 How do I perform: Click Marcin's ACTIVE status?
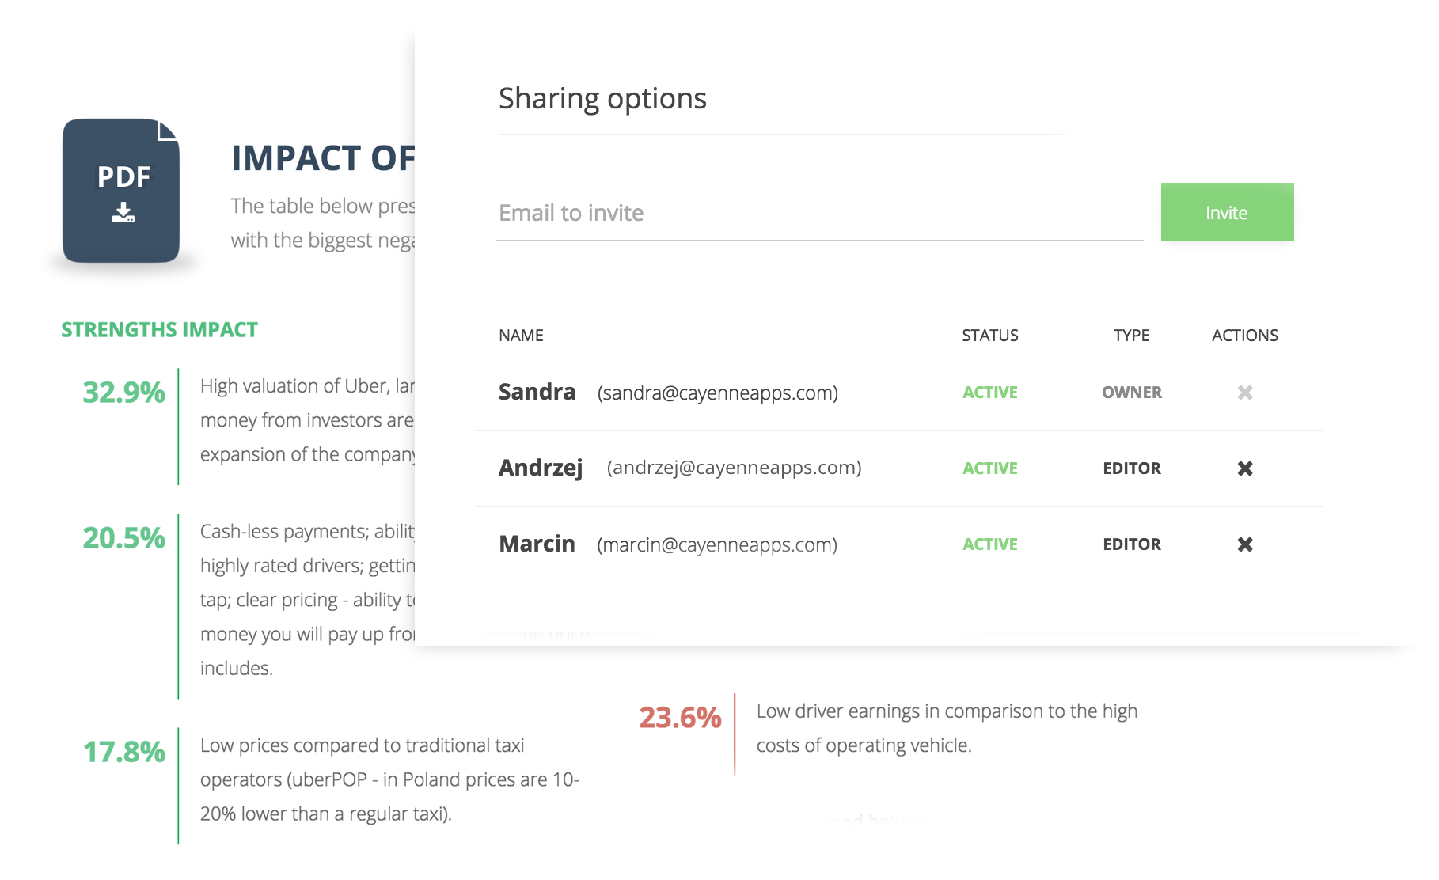pyautogui.click(x=989, y=544)
